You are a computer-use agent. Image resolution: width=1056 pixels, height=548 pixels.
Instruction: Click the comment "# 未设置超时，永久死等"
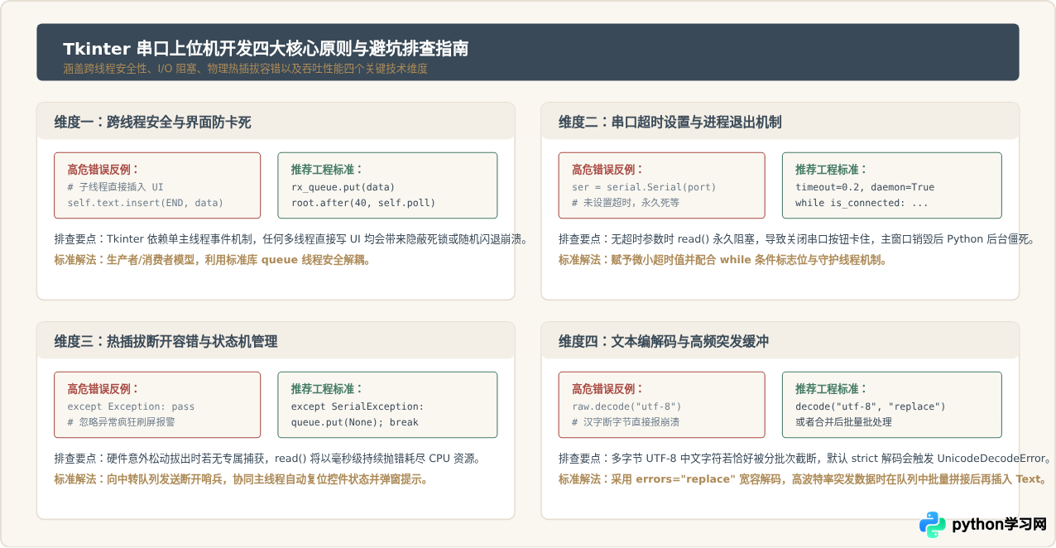626,203
